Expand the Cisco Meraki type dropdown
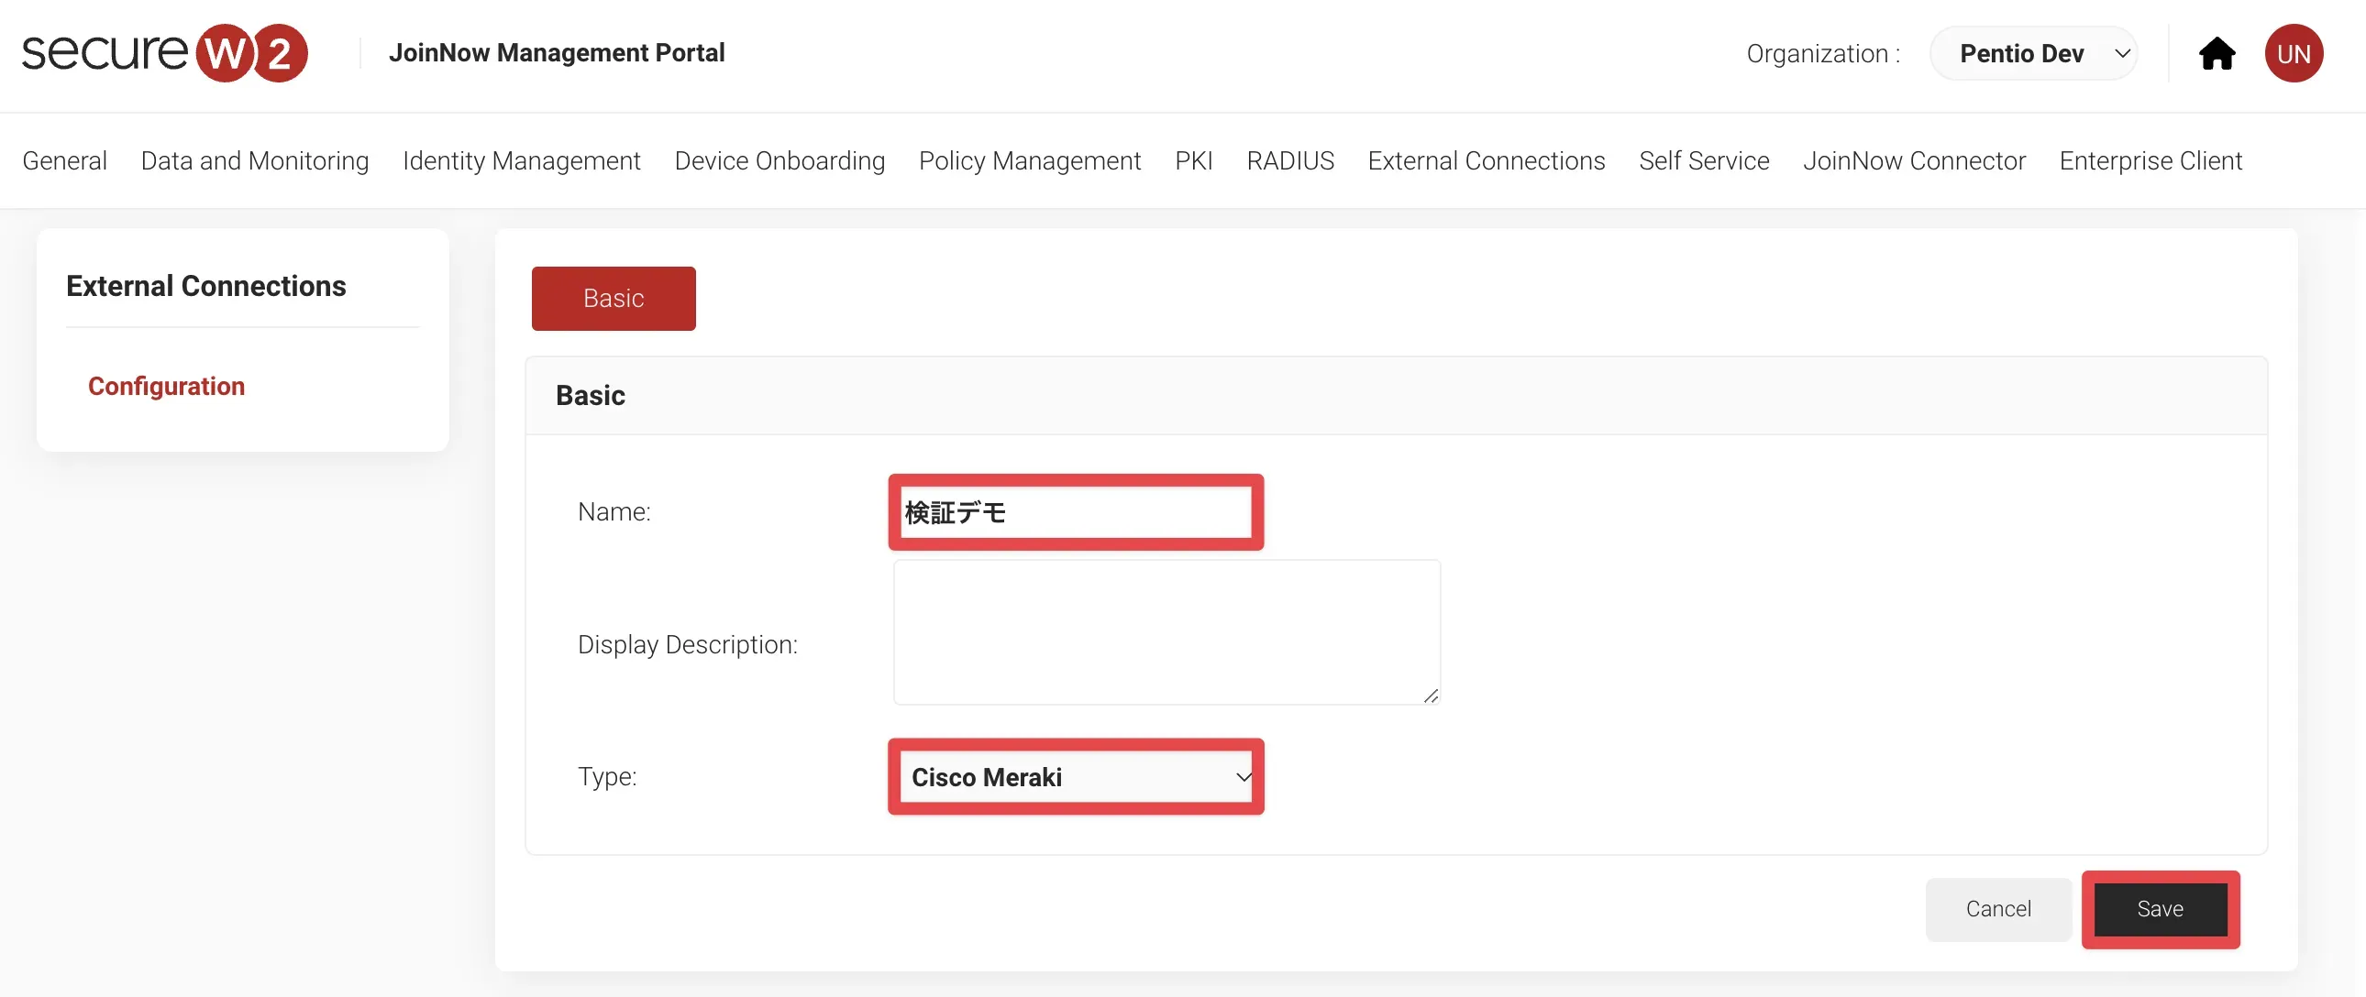 tap(1077, 778)
